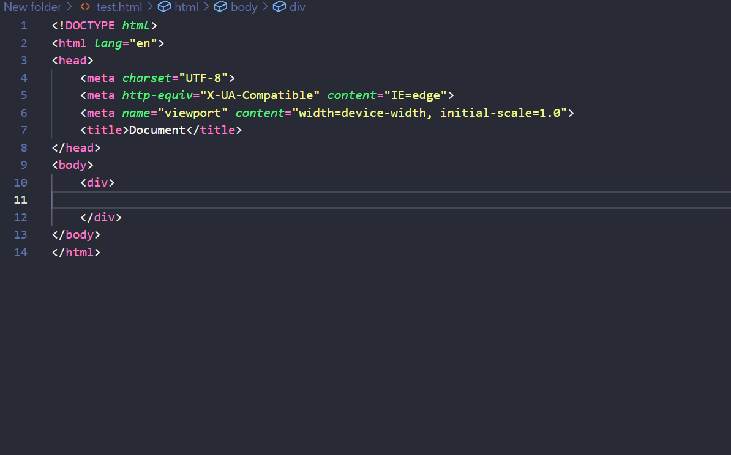Click the "UTF-8" string value
The width and height of the screenshot is (731, 455).
pyautogui.click(x=203, y=78)
